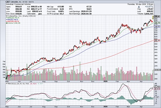The image size is (161, 108).
Task: Click the Feb label under the MACD panel
Action: point(117,107)
